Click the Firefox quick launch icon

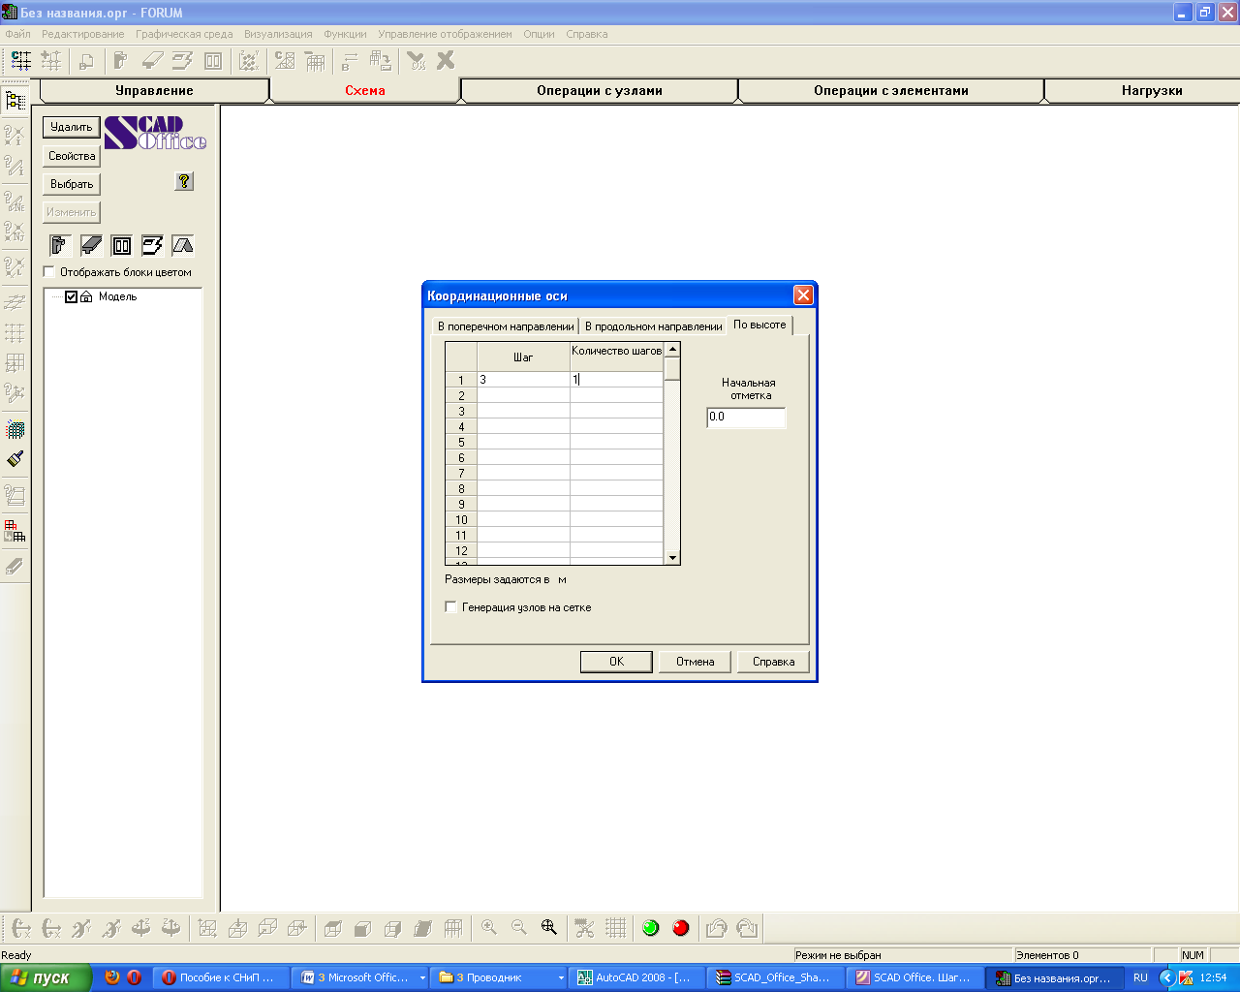(x=112, y=977)
